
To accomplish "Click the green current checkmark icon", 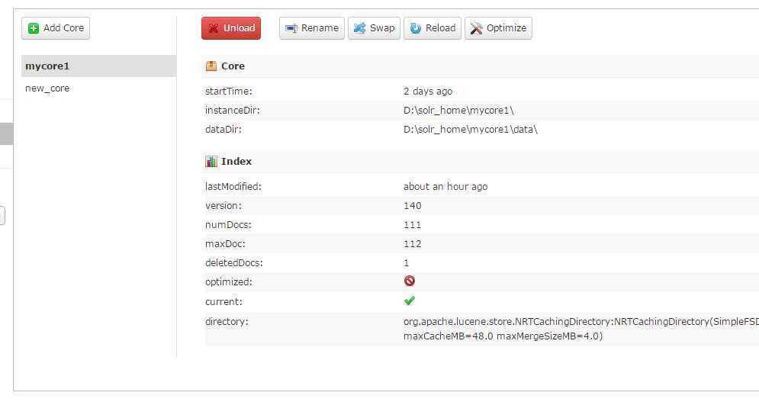I will [410, 301].
